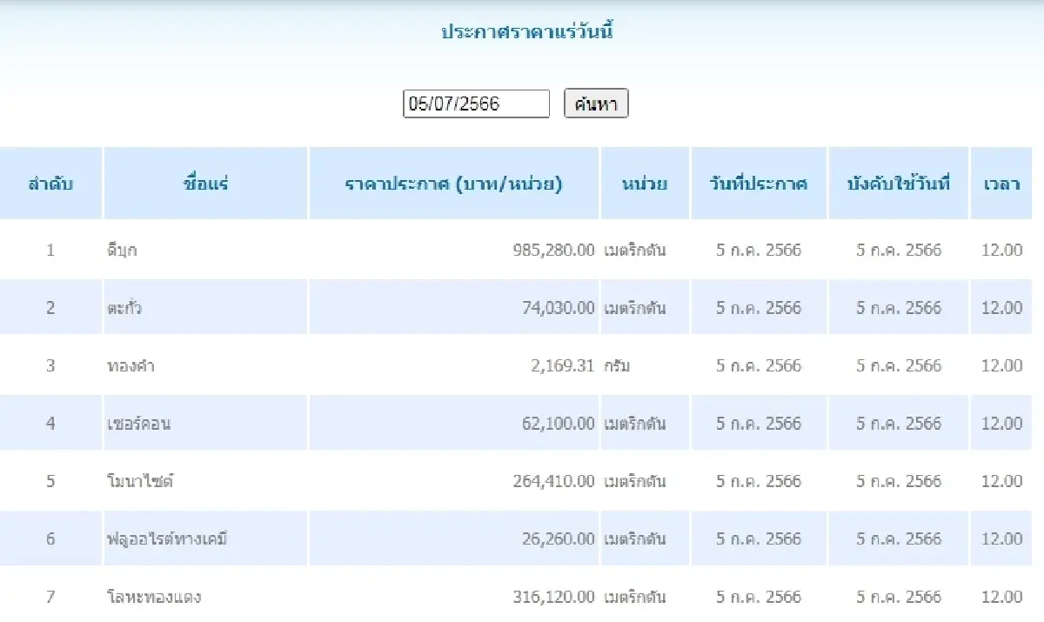
Task: Click the announce date in the ทองคำ row
Action: pos(759,366)
